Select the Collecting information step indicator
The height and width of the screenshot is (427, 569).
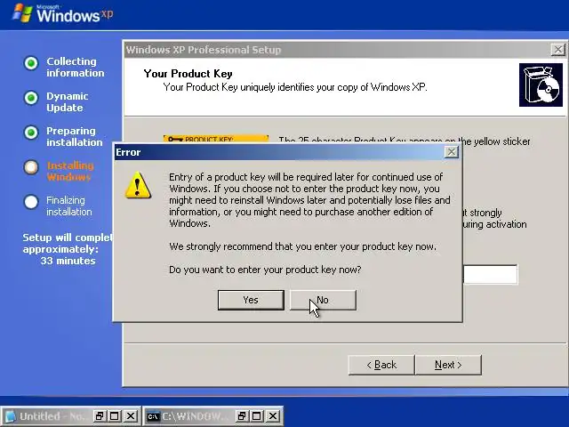point(31,63)
